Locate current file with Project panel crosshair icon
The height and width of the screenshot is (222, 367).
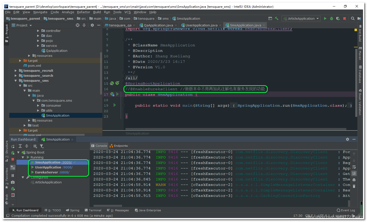tap(78, 25)
